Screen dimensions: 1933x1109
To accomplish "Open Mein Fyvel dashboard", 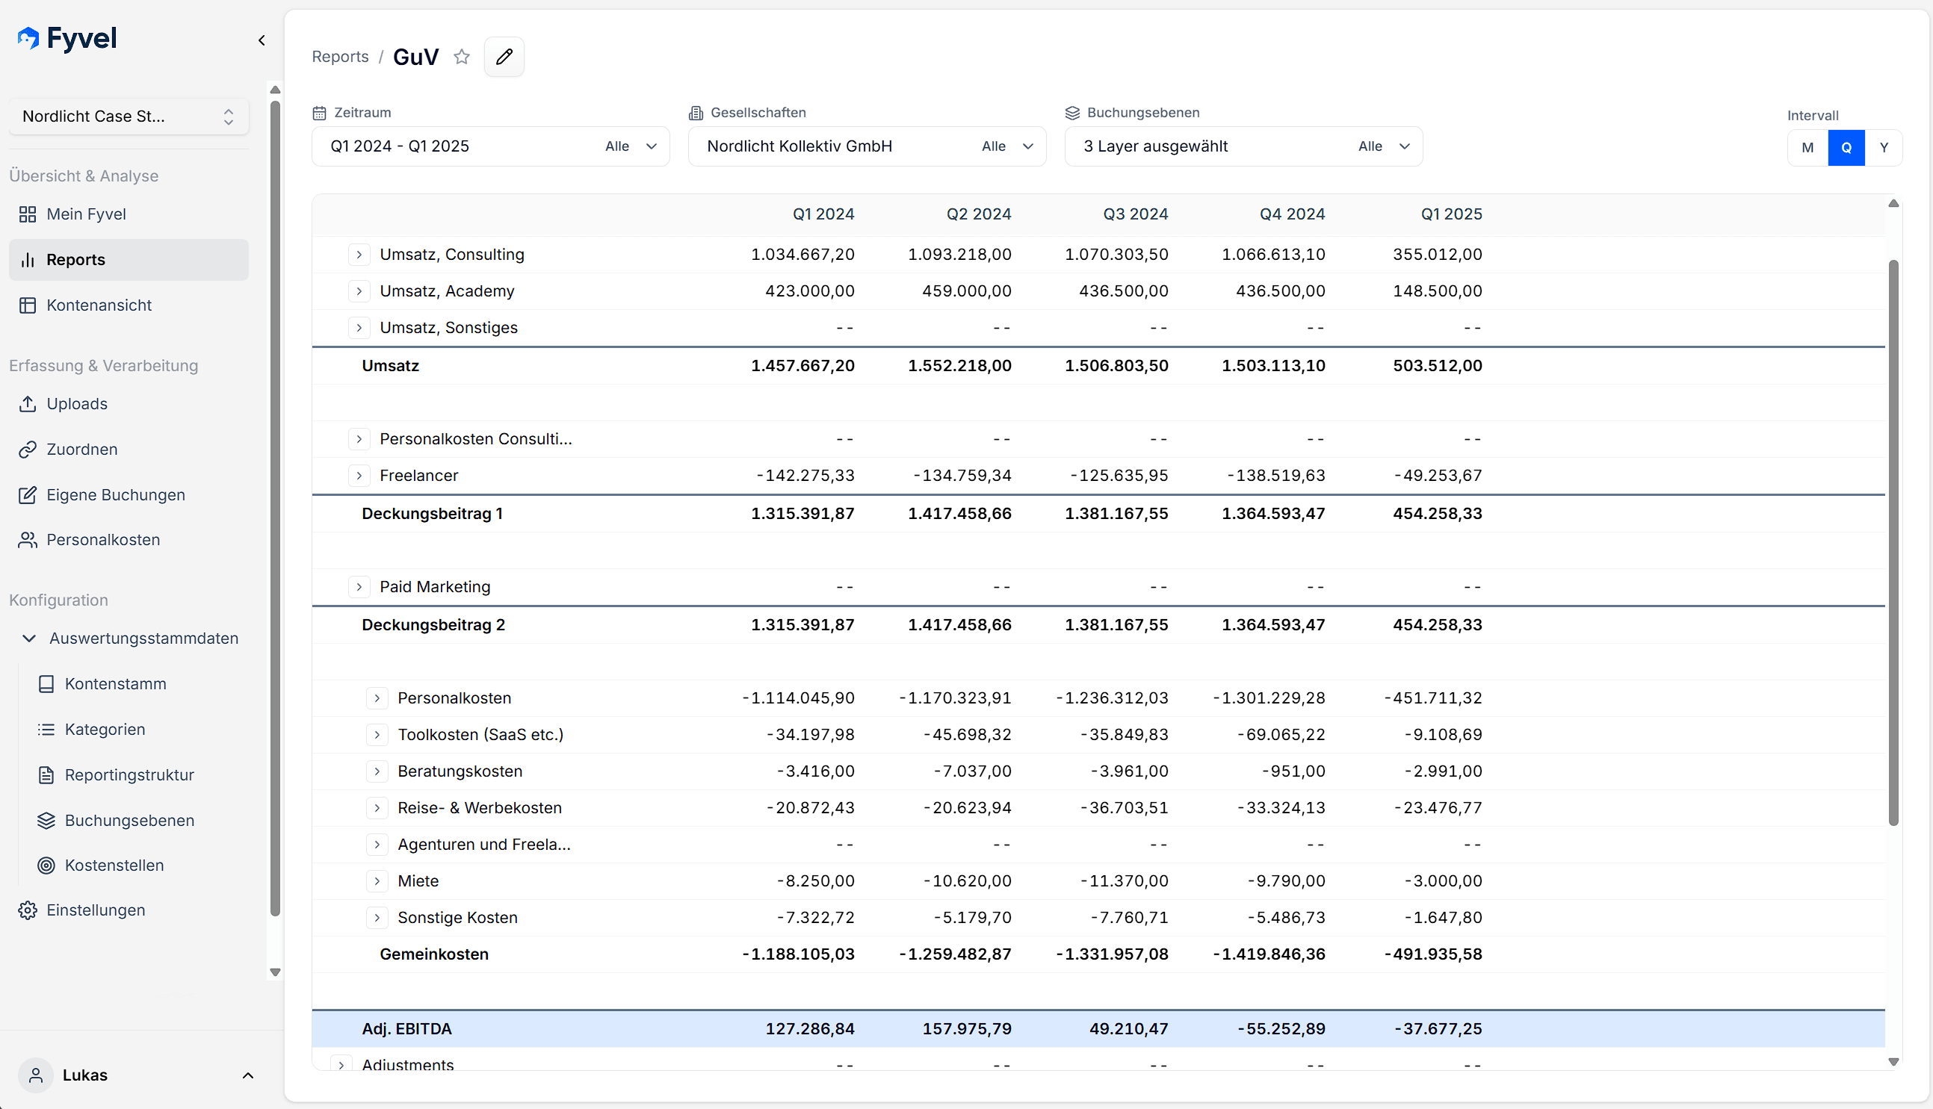I will (129, 214).
